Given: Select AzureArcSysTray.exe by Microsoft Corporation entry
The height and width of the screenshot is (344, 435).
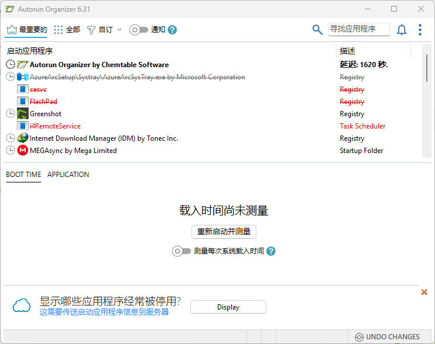Looking at the screenshot, I should tap(137, 77).
